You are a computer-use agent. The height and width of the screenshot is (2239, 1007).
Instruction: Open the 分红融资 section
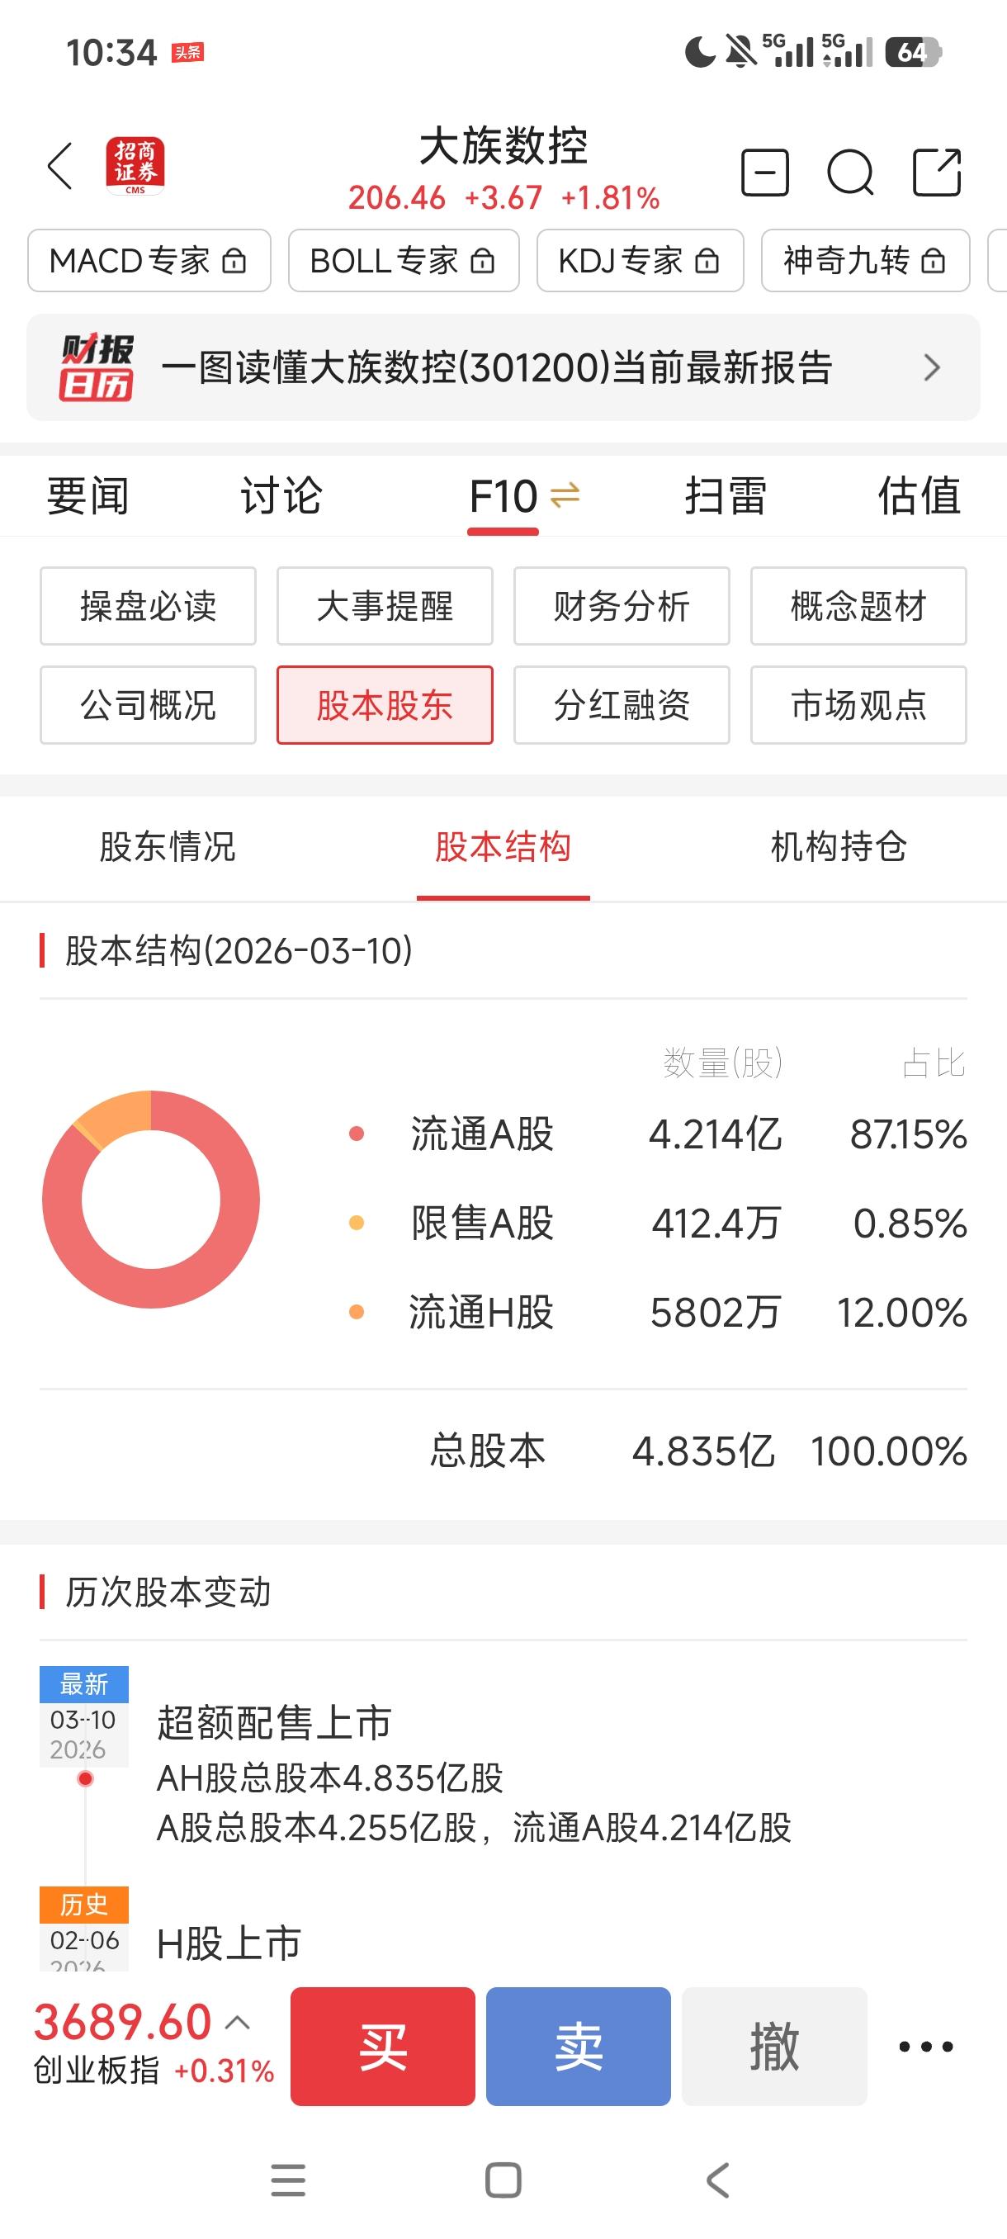point(622,705)
